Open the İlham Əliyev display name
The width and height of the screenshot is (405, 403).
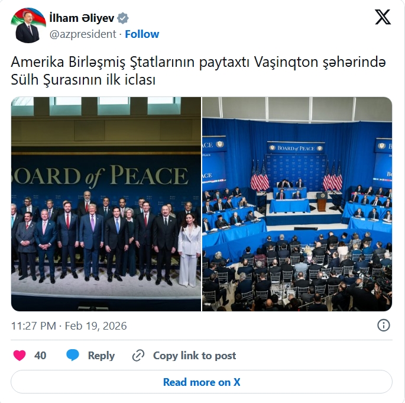(82, 18)
